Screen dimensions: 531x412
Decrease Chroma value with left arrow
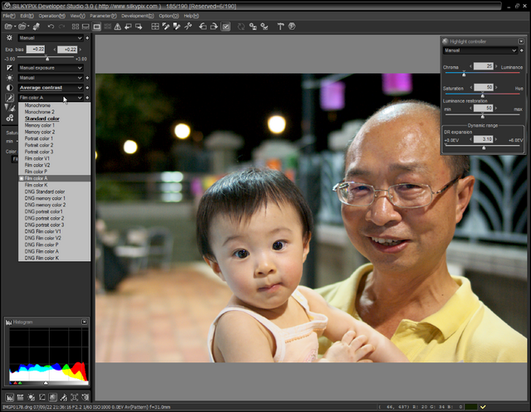[x=470, y=66]
